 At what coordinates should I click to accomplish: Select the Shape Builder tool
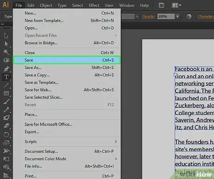(7, 167)
